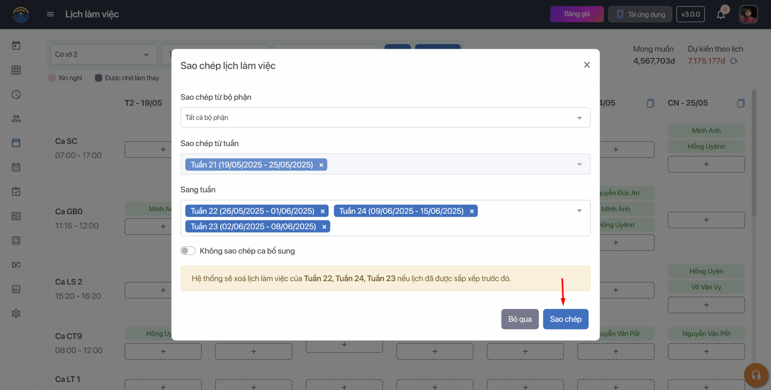Open the Sao chép từ tuần dropdown arrow
This screenshot has width=771, height=390.
click(579, 164)
